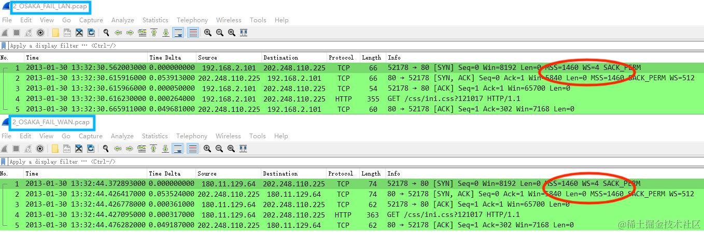Image resolution: width=704 pixels, height=233 pixels.
Task: Sort by Length column in WAN window
Action: [x=371, y=173]
